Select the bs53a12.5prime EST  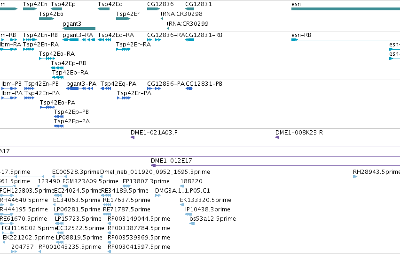click(192, 224)
